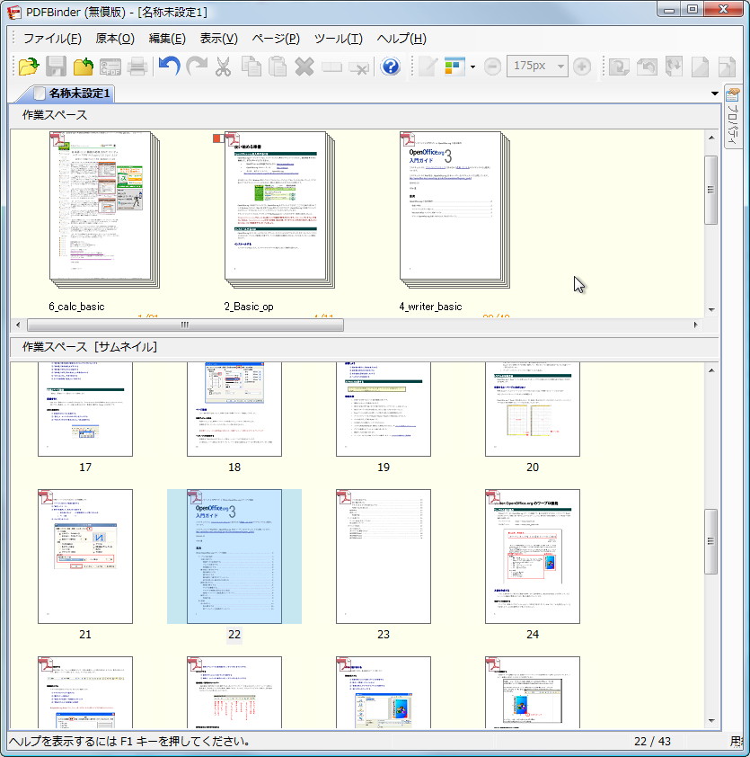Select the Undo arrow icon
The image size is (750, 757).
click(168, 67)
